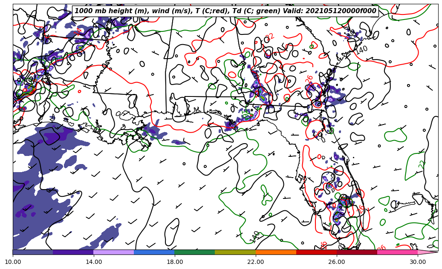Image resolution: width=442 pixels, height=269 pixels.
Task: Click the red 22 temperature label over Georgia
Action: pos(269,37)
